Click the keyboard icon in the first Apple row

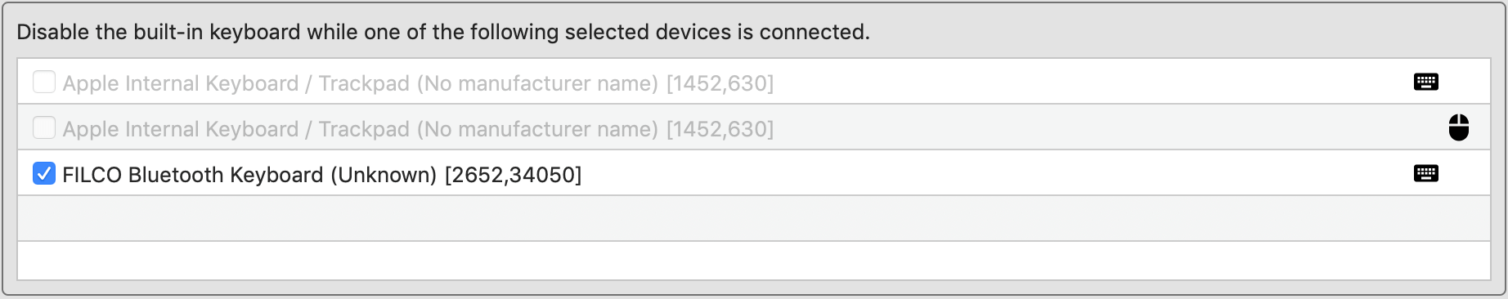(1425, 82)
